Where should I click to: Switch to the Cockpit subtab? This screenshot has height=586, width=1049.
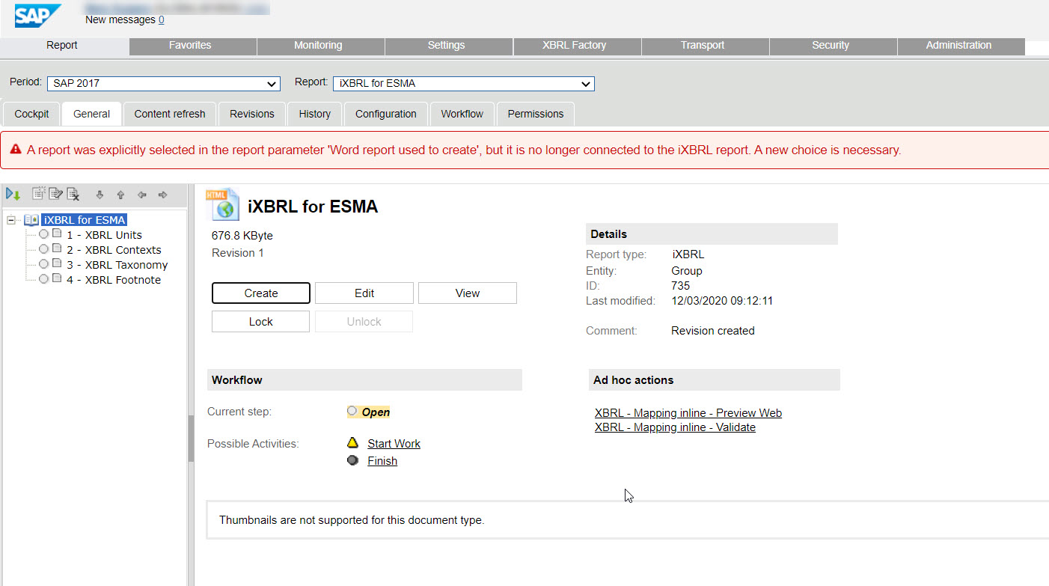coord(31,115)
